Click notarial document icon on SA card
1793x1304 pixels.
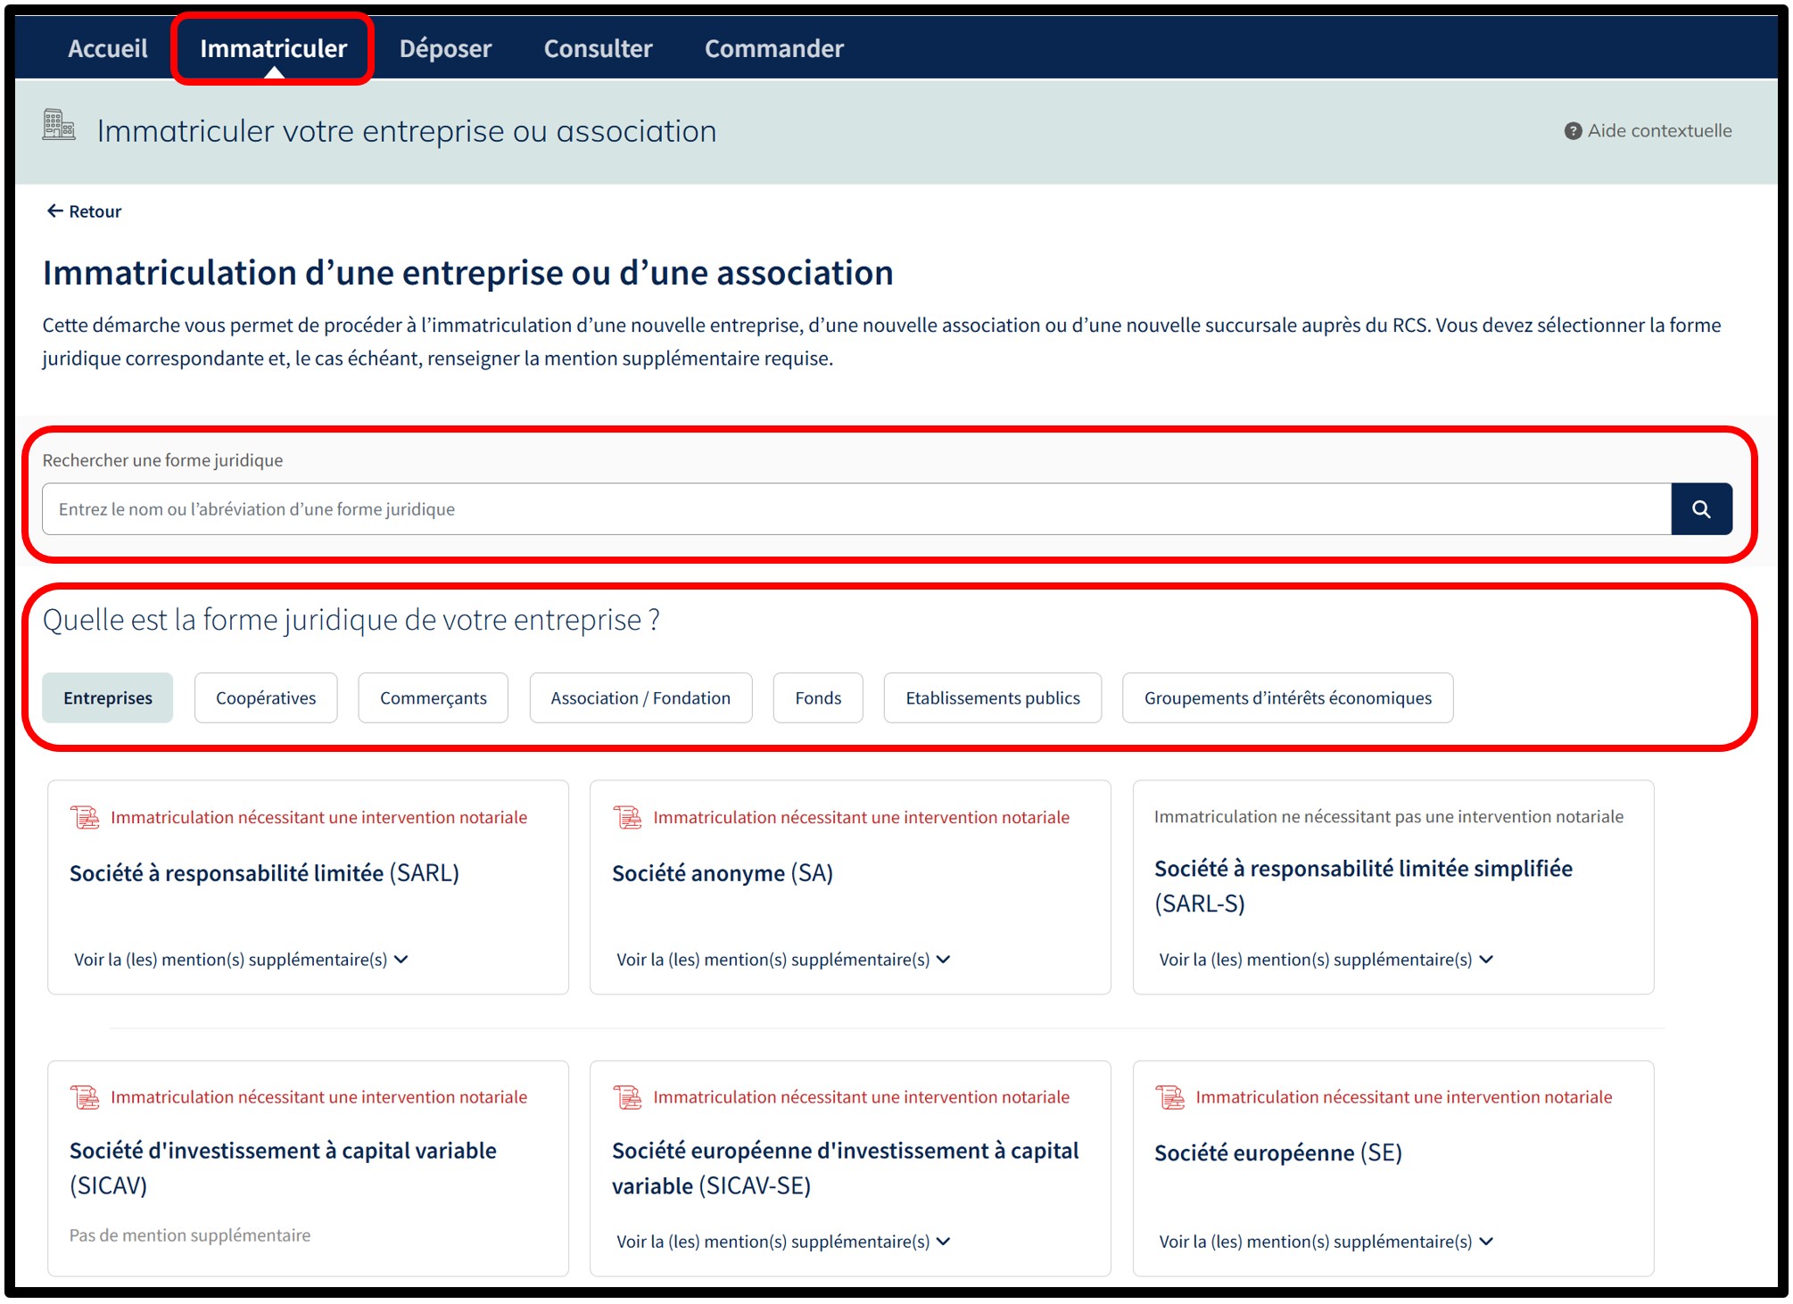(628, 817)
